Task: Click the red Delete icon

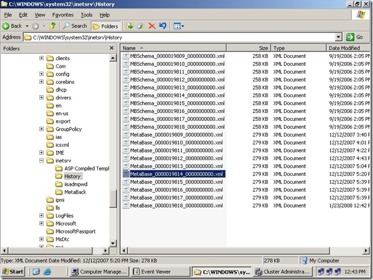Action: coord(152,26)
